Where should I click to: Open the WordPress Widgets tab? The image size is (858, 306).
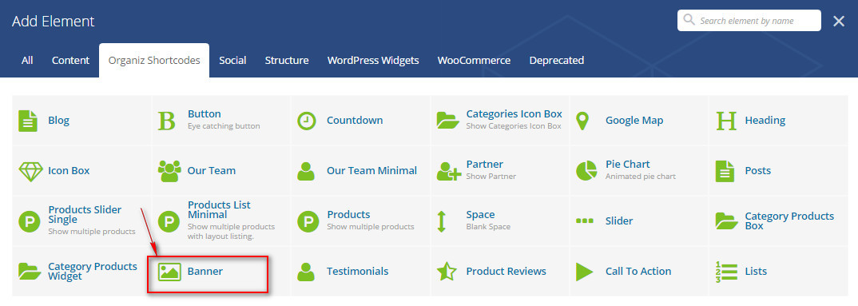tap(373, 60)
